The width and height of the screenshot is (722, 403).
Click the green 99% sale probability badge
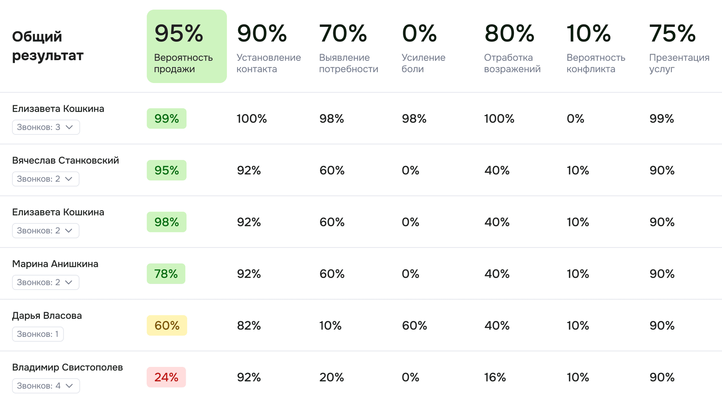click(167, 118)
